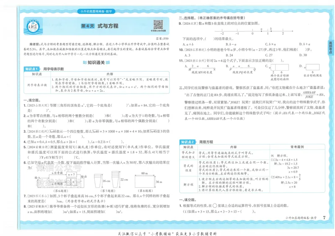Click the 内容 header in the 知识点1 table
This screenshot has height=236, width=335.
coord(110,74)
